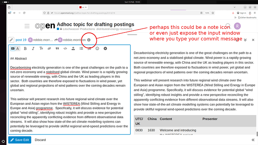The image size is (258, 145).
Task: Open browser downloads panel
Action: pyautogui.click(x=233, y=13)
